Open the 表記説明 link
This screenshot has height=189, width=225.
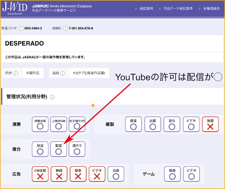click(146, 9)
